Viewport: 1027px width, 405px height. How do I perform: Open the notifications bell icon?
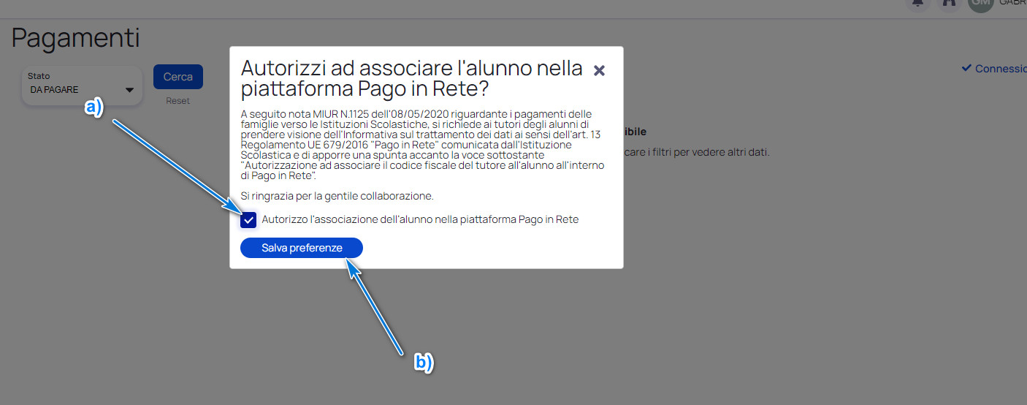pyautogui.click(x=917, y=3)
